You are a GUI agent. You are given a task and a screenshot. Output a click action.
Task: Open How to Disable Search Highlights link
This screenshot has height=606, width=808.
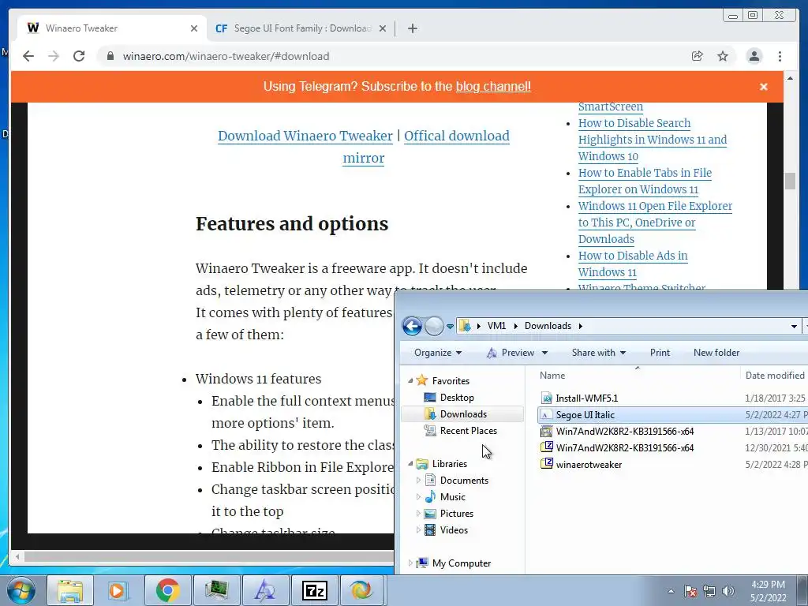[653, 140]
